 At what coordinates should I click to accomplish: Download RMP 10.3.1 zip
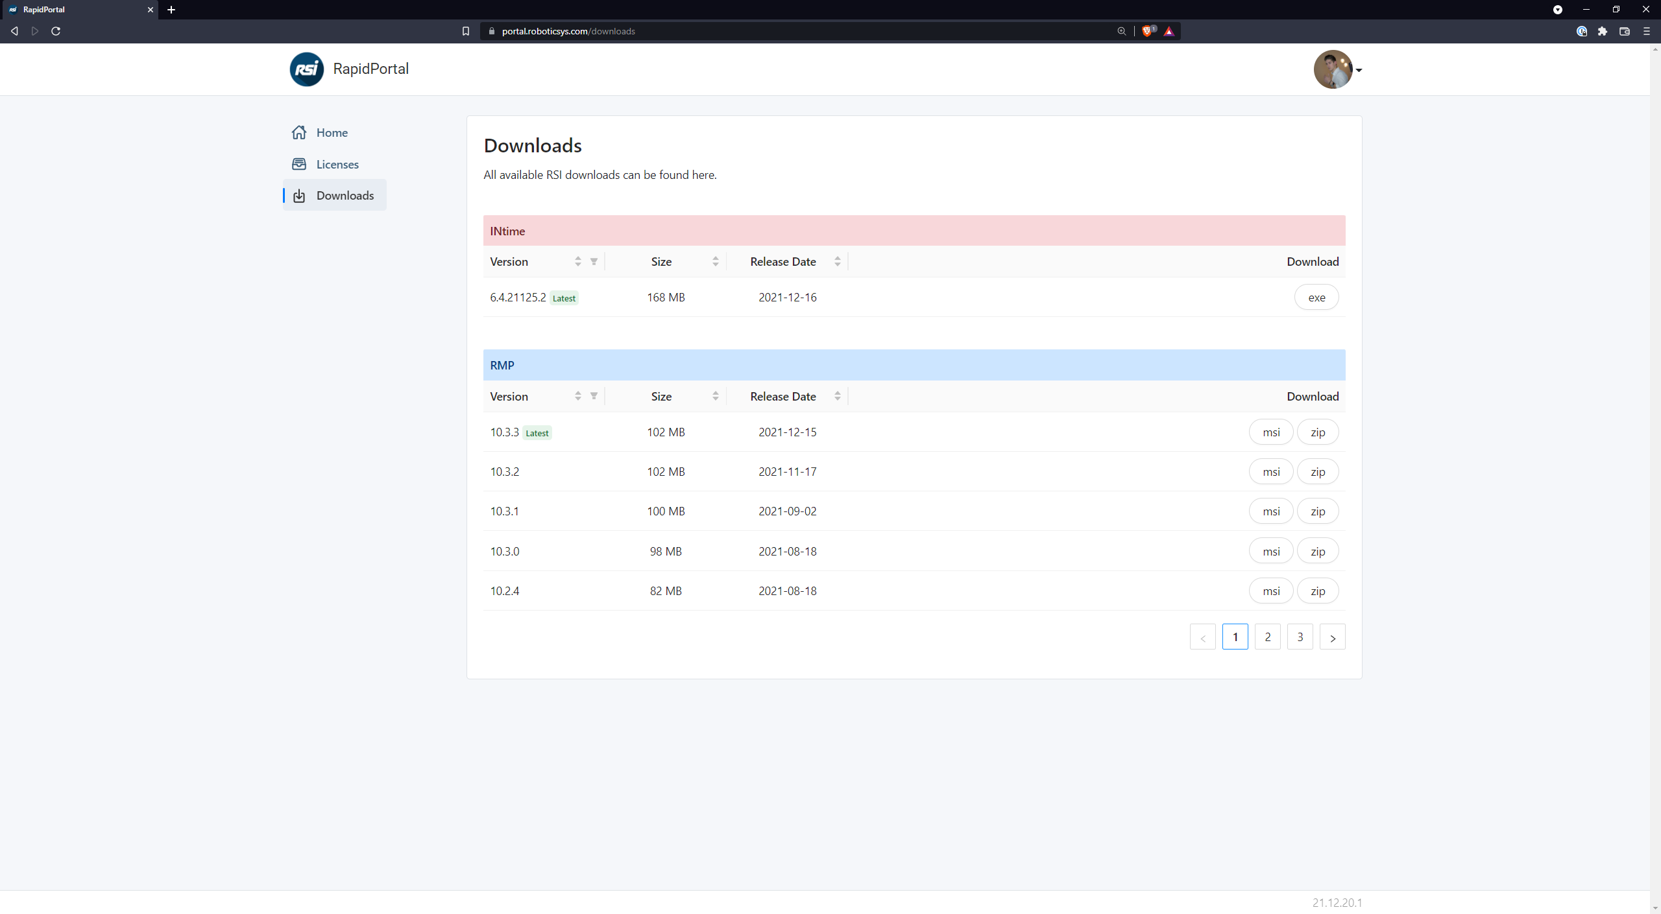(x=1318, y=511)
